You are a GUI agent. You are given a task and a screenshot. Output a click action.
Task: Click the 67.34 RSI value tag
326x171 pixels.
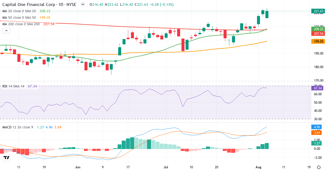tap(318, 88)
